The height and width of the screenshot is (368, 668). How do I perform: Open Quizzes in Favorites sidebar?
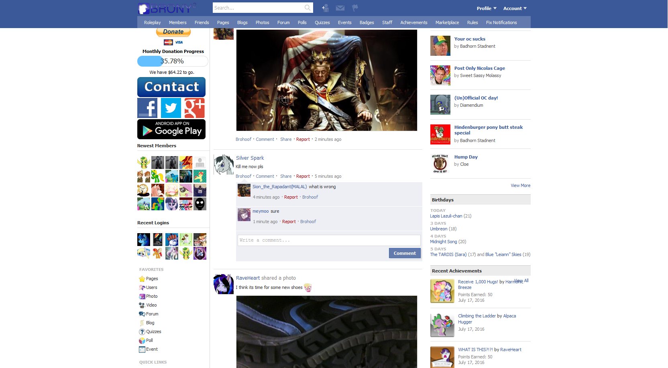(x=153, y=331)
